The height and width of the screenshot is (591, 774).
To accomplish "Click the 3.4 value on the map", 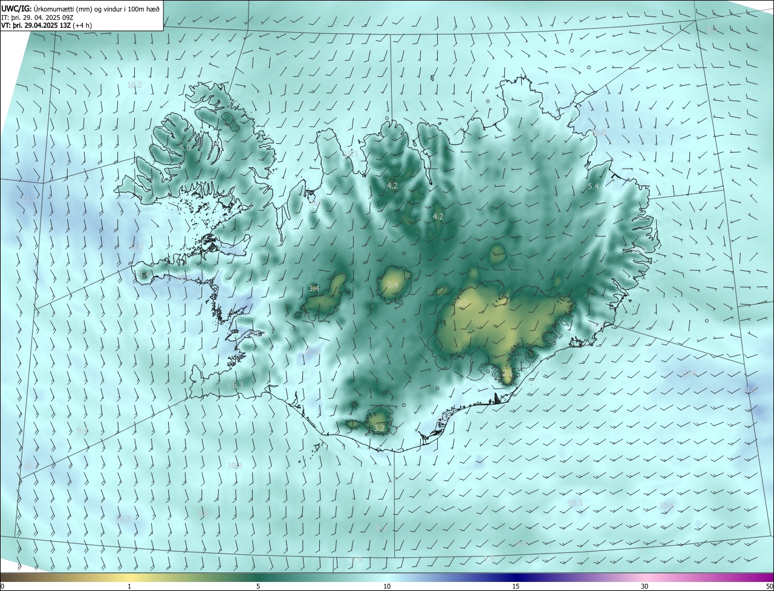I will 314,288.
